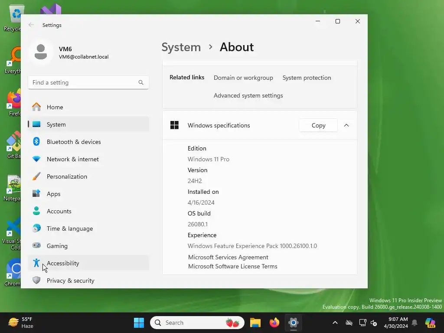Click the Time & language globe icon
The width and height of the screenshot is (444, 333).
[36, 228]
